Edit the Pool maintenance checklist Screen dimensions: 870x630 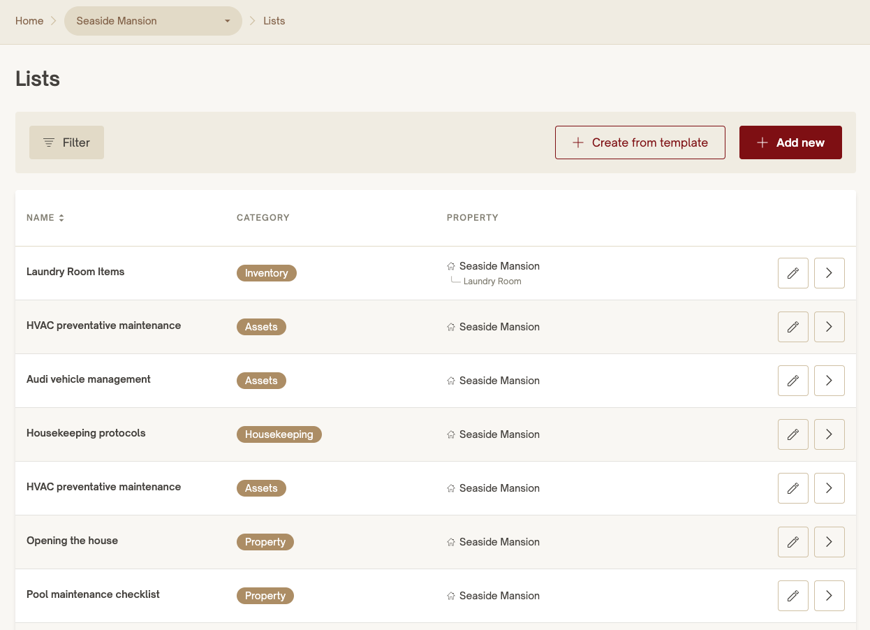792,596
